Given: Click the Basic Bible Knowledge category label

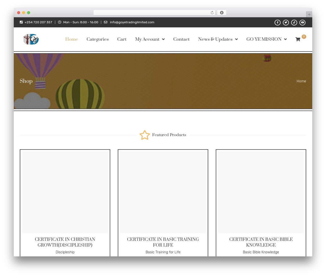Looking at the screenshot, I should coord(261,252).
